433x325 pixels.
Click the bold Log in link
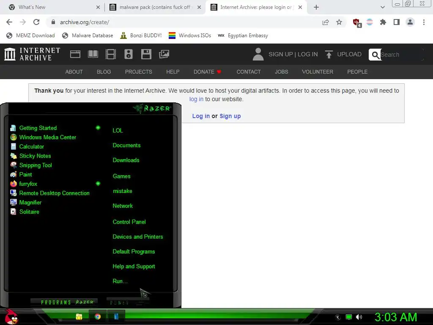tap(201, 116)
